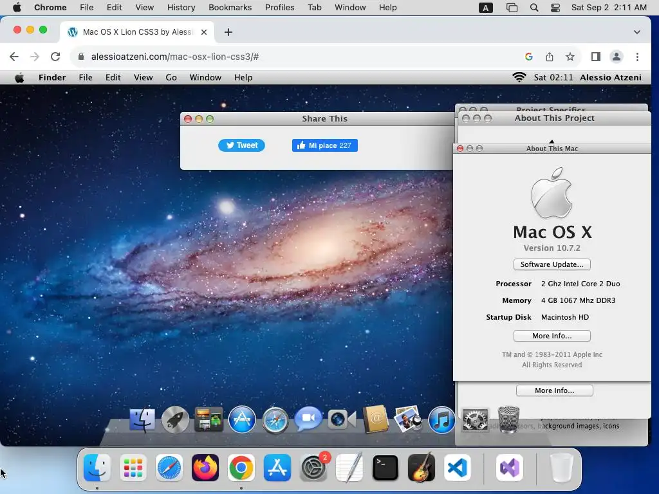Open the simulated Help menu in Finder bar
This screenshot has height=494, width=659.
click(243, 78)
